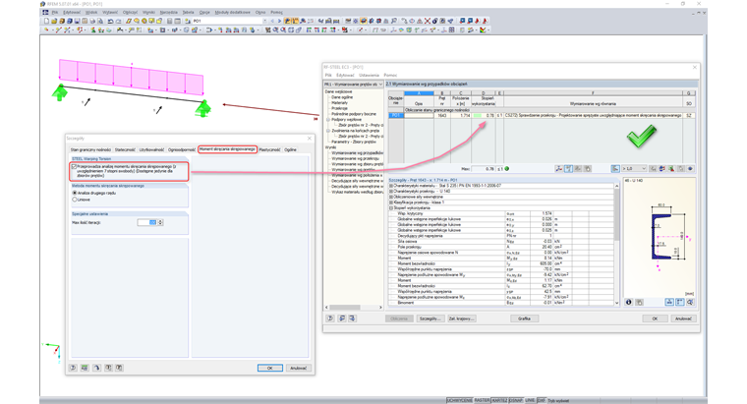Click colored bars icon left of >1,0 combo
The image size is (747, 404).
pos(615,169)
